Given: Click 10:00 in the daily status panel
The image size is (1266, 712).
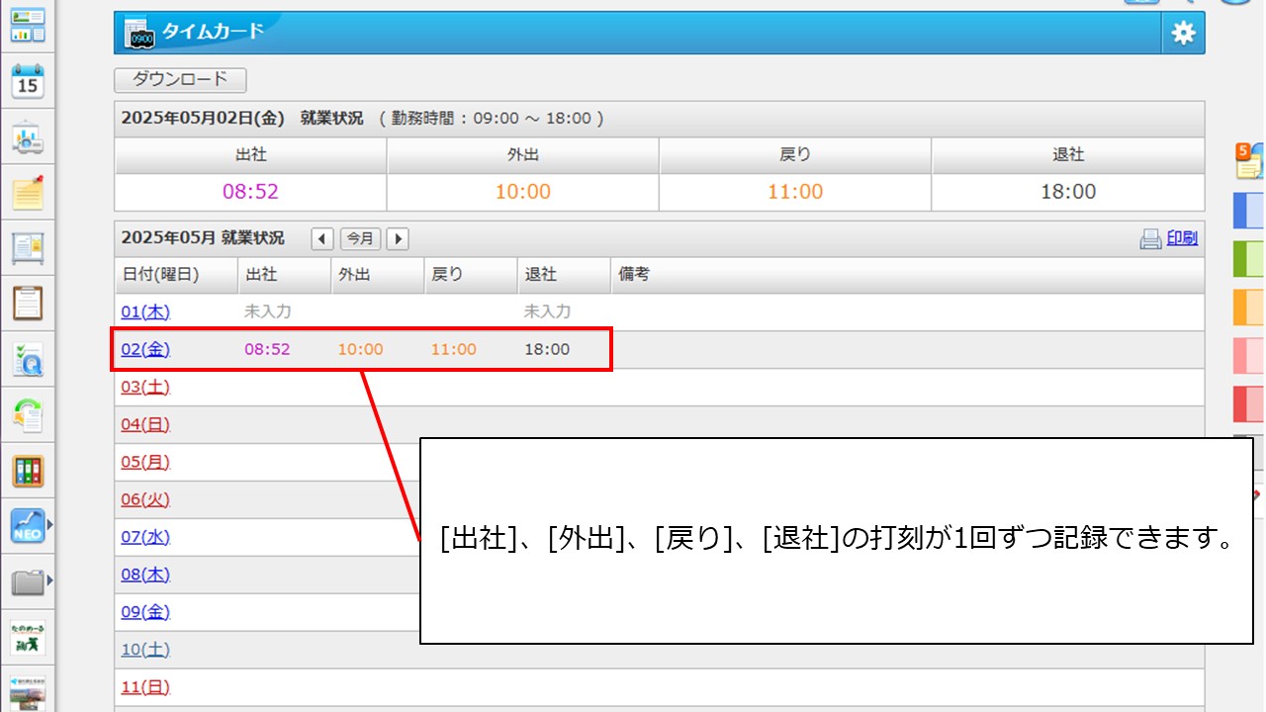Looking at the screenshot, I should pyautogui.click(x=523, y=192).
